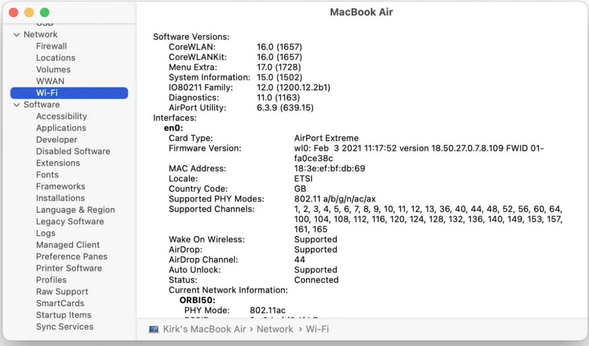Click the Diagnostics version "11.0 (1163)"
Screen dimensions: 589x346
(278, 98)
